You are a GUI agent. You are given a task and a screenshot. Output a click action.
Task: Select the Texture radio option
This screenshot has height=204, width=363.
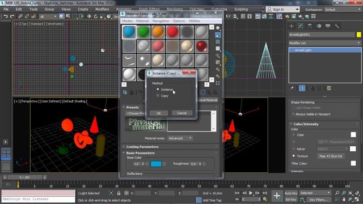click(294, 156)
